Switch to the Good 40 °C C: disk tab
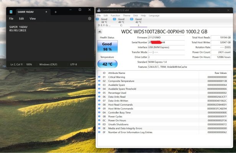This screenshot has width=236, height=153. tap(121, 22)
